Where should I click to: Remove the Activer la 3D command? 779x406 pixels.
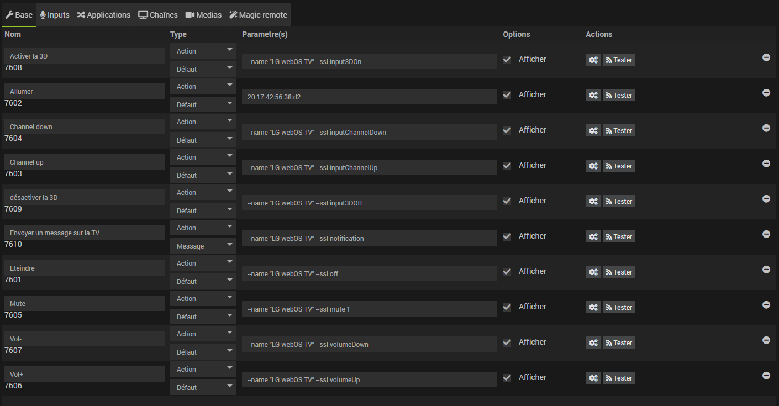click(x=766, y=57)
